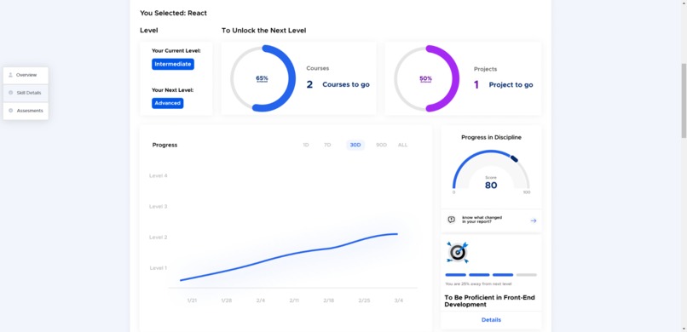Click the 65% courses progress ring
Image resolution: width=687 pixels, height=332 pixels.
coord(263,78)
